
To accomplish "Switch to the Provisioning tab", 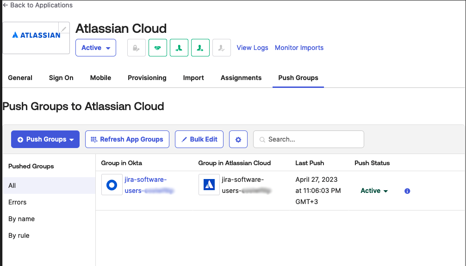I will coord(147,78).
